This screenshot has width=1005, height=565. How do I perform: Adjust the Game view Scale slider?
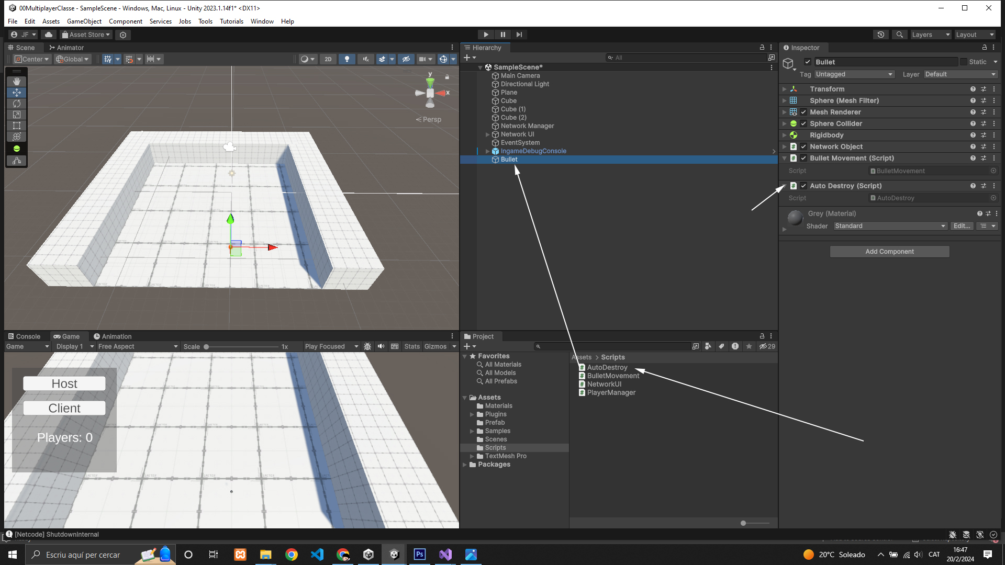click(x=207, y=347)
